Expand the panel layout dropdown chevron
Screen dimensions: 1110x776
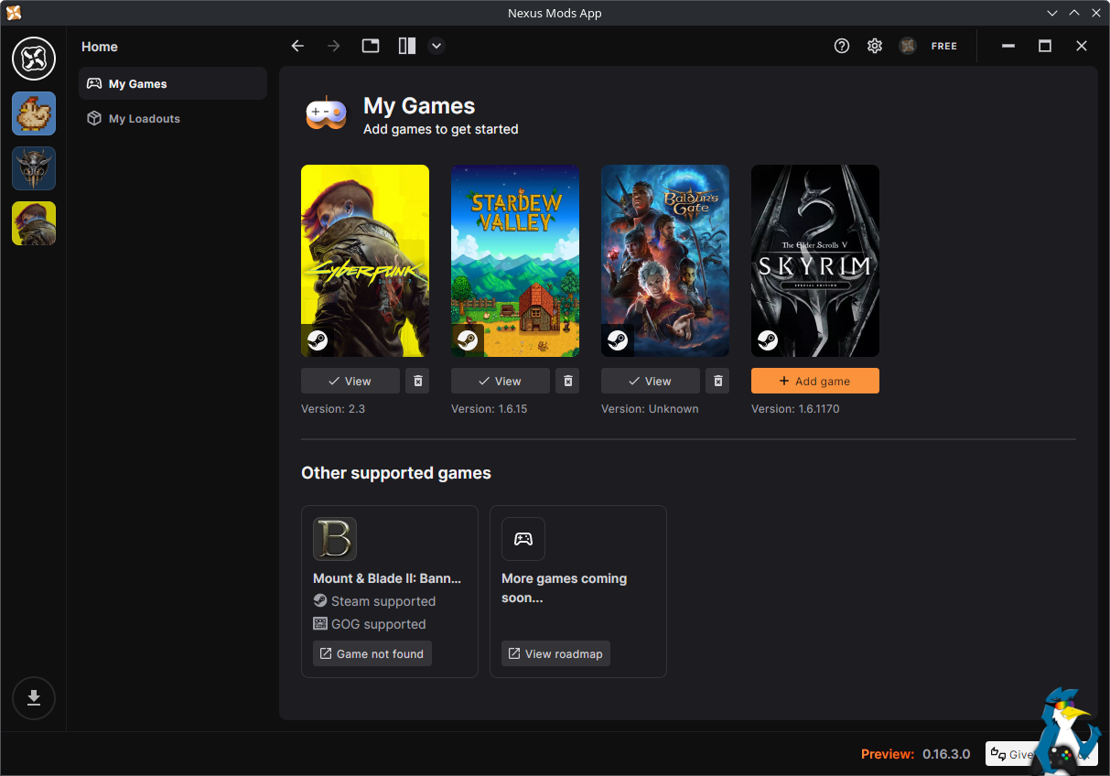click(436, 46)
